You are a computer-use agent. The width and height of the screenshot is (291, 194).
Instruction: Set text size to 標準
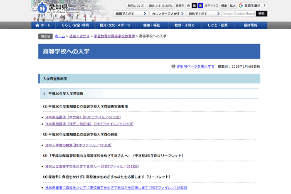[224, 6]
